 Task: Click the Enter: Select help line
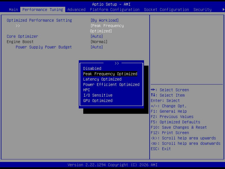point(165,101)
